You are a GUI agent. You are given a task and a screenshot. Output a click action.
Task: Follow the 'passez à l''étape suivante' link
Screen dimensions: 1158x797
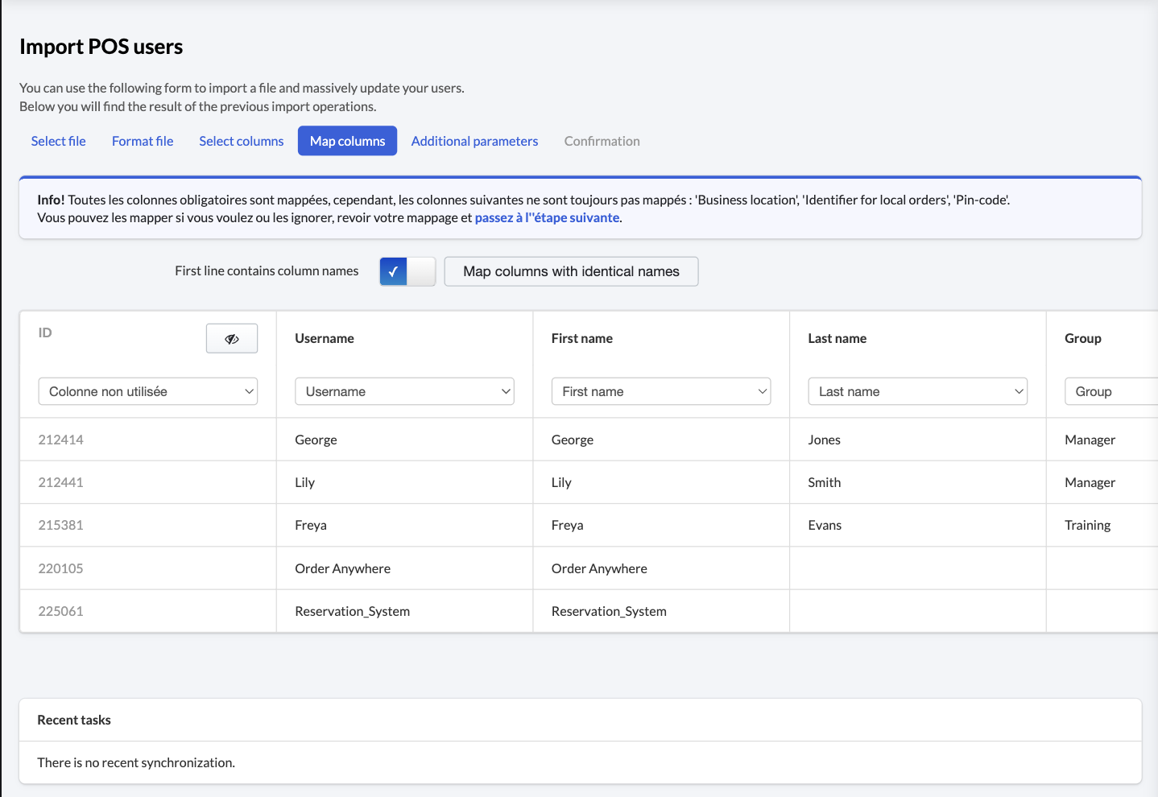tap(547, 217)
